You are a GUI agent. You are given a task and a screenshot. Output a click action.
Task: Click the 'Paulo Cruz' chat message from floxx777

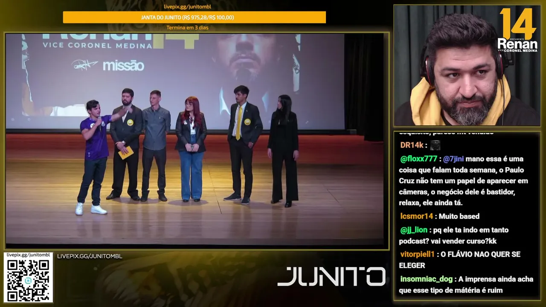(x=464, y=181)
